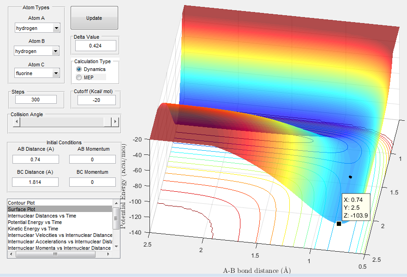Screen dimensions: 407x277
Task: Open the Atom C fluorine dropdown
Action: [56, 73]
